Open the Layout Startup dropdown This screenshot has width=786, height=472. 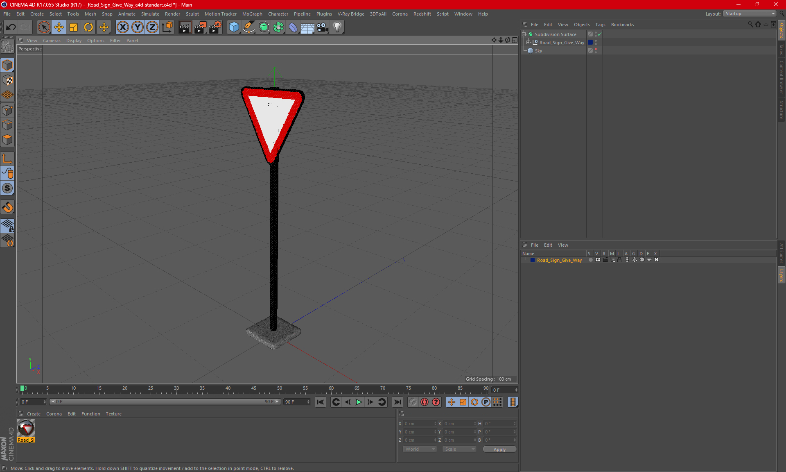750,14
